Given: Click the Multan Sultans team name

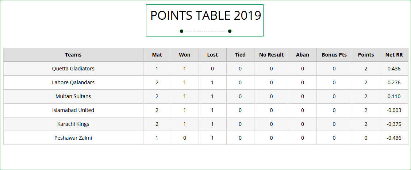Looking at the screenshot, I should pyautogui.click(x=73, y=96).
